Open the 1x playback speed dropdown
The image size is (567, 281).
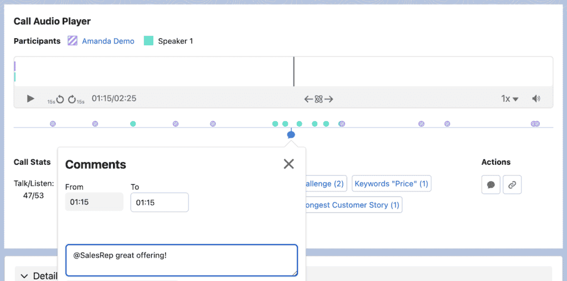coord(510,98)
